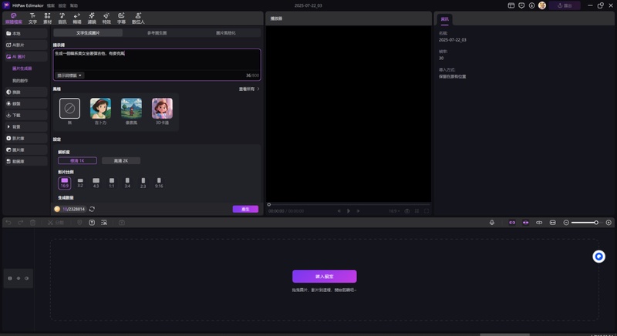The image size is (617, 336).
Task: Choose the 16:9 aspect ratio
Action: pyautogui.click(x=65, y=183)
